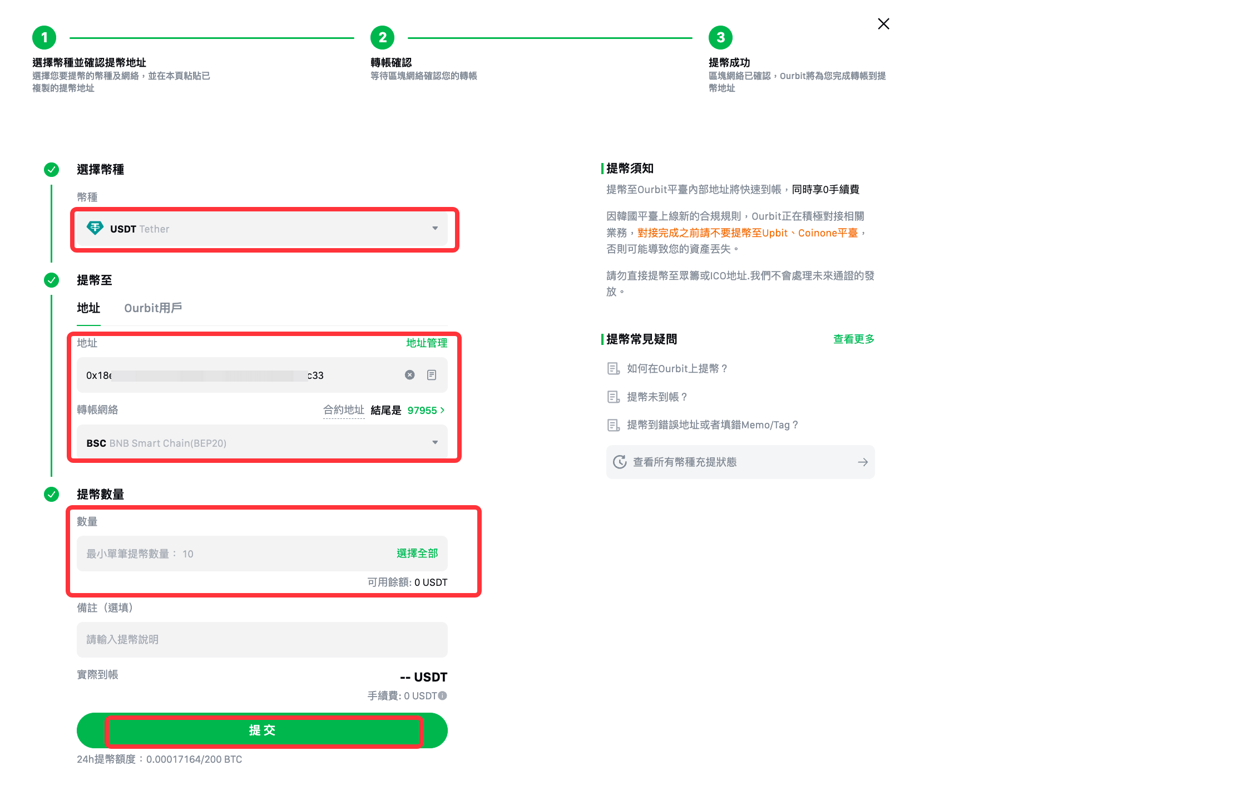Clear the withdrawal address field

[409, 375]
